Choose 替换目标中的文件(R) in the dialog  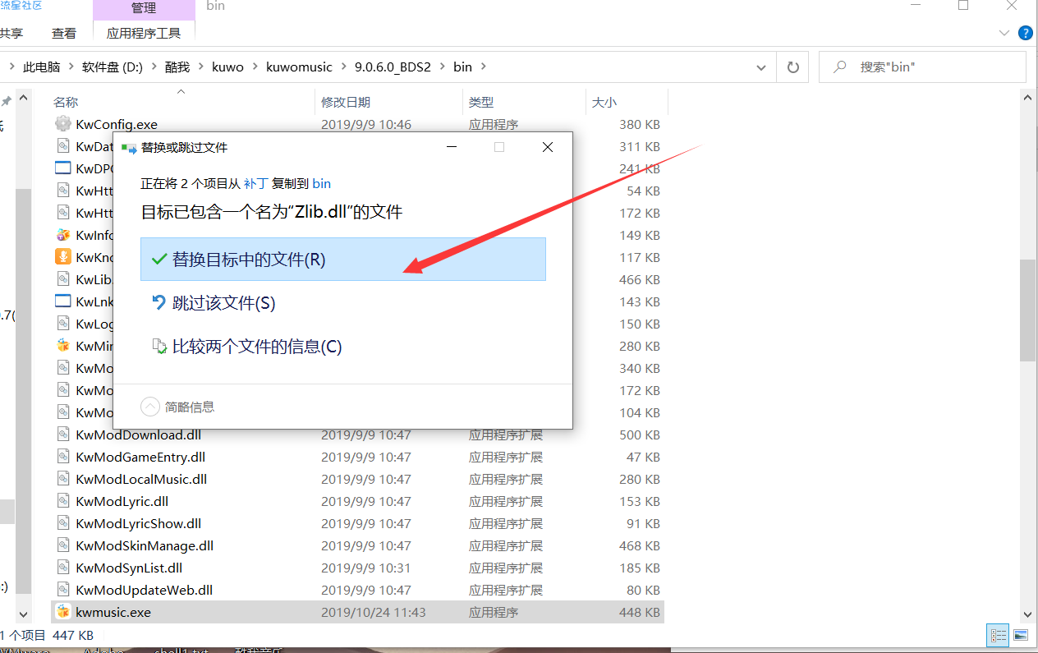click(343, 260)
